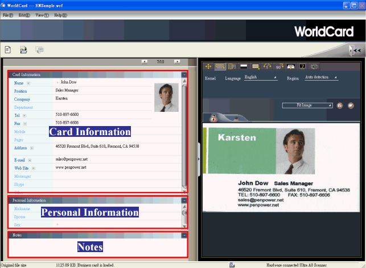Click the name value John Dow

pos(68,82)
